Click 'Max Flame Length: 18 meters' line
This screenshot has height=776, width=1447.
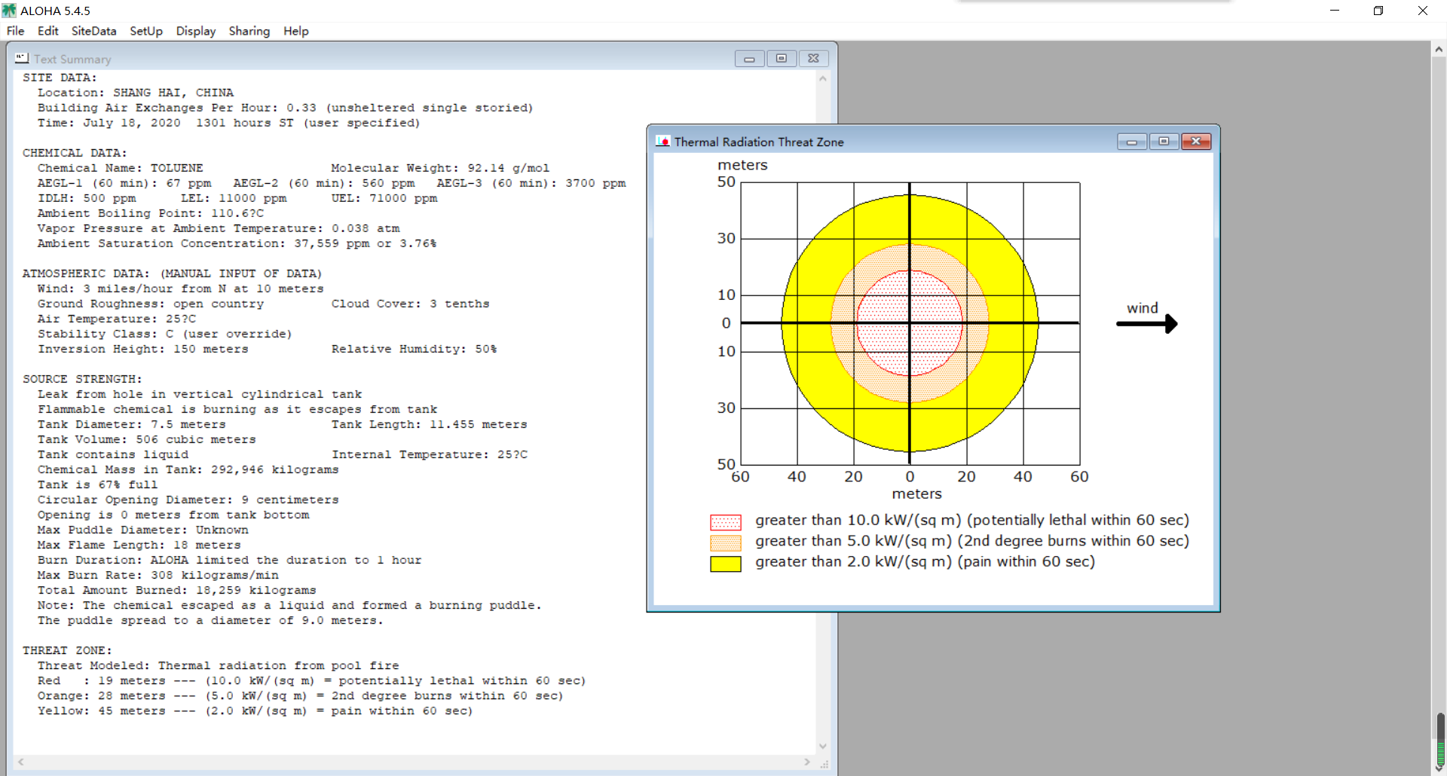[x=139, y=545]
